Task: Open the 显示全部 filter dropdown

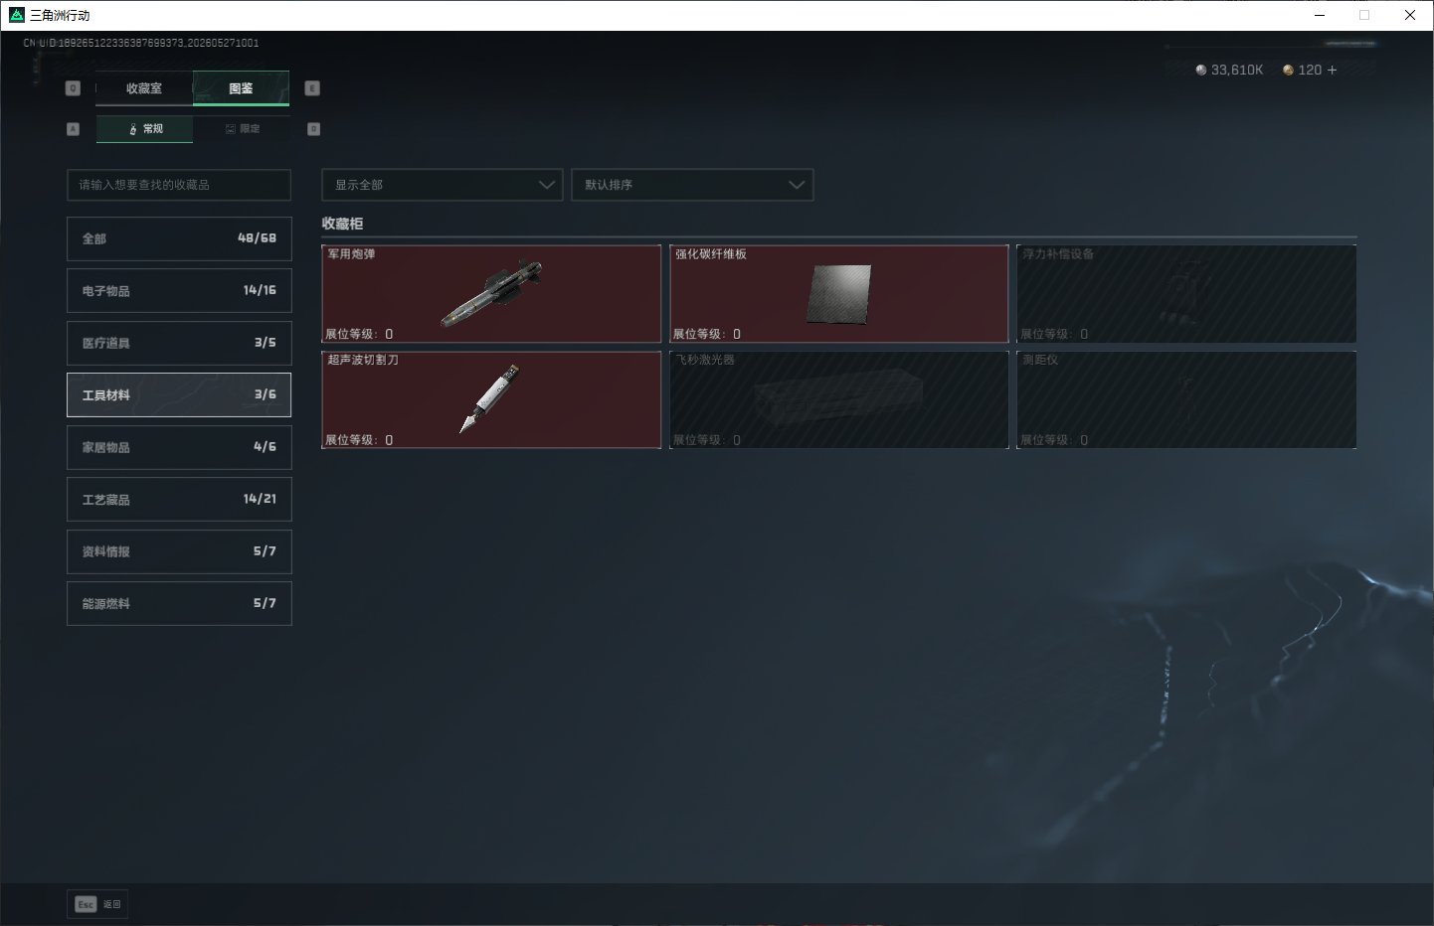Action: pyautogui.click(x=443, y=185)
